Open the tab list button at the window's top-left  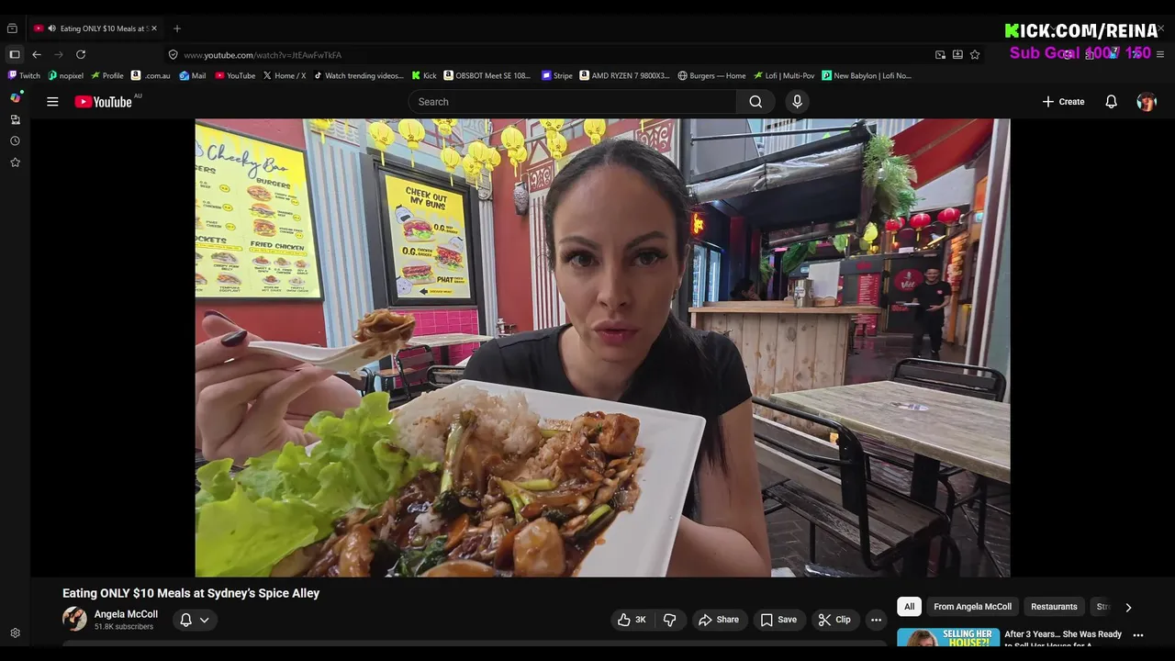coord(12,28)
